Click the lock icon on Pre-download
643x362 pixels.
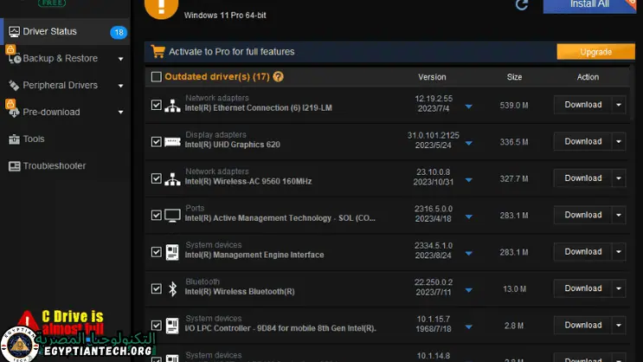point(10,103)
